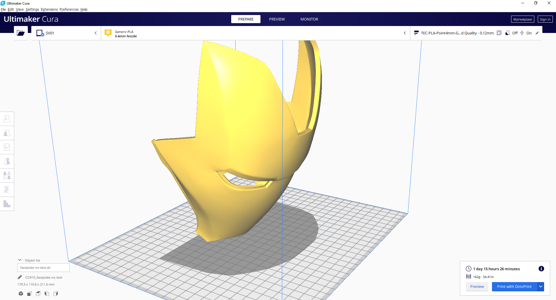Switch to left side view cube icon
Viewport: 556px width, 300px height.
47,294
